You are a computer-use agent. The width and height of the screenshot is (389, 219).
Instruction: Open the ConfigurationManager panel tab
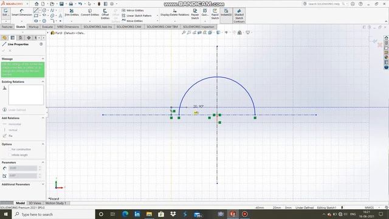[21, 38]
